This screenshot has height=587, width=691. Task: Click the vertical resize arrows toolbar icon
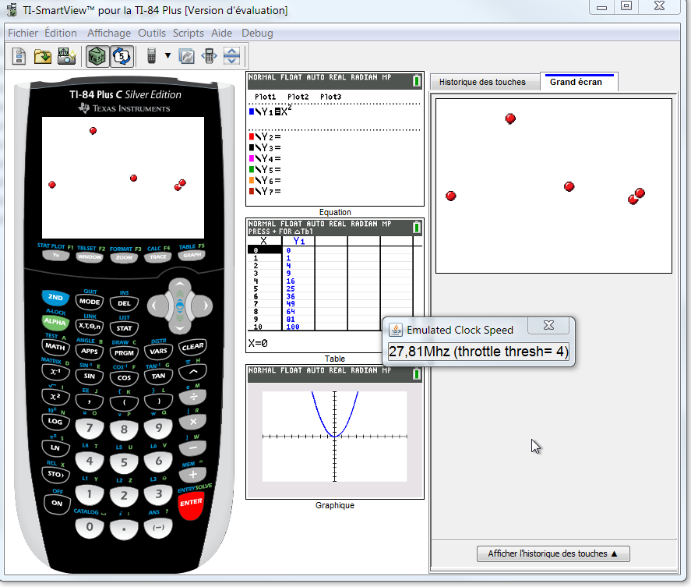pos(232,56)
